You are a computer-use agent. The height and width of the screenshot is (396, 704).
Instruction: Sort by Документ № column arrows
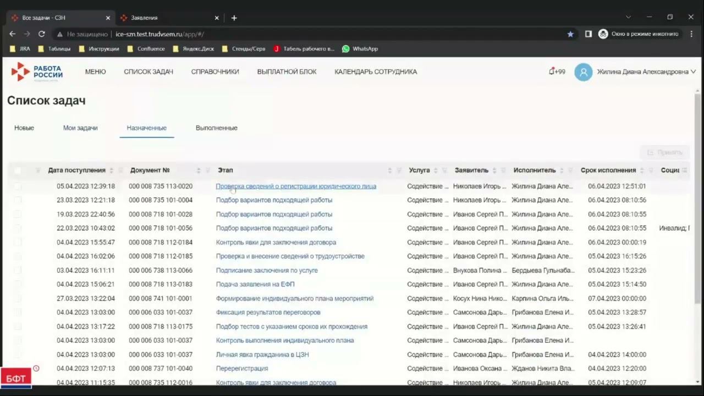click(x=199, y=170)
